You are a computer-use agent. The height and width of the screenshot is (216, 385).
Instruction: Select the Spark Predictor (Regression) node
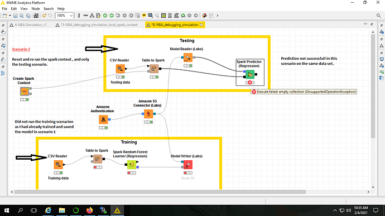(250, 74)
